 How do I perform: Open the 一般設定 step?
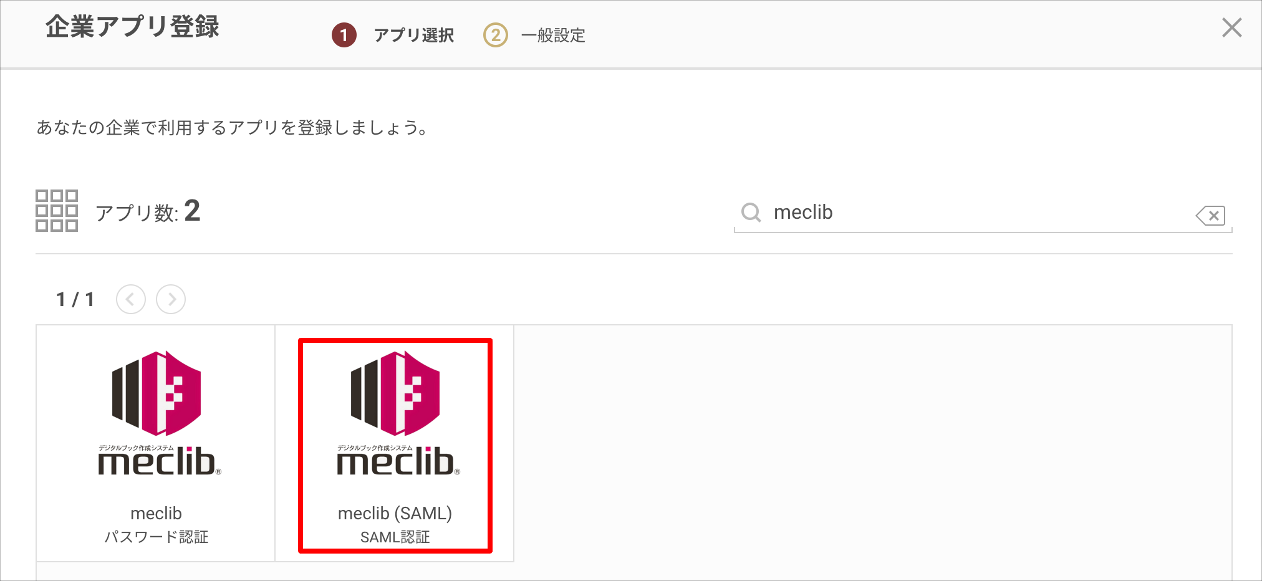pyautogui.click(x=553, y=36)
